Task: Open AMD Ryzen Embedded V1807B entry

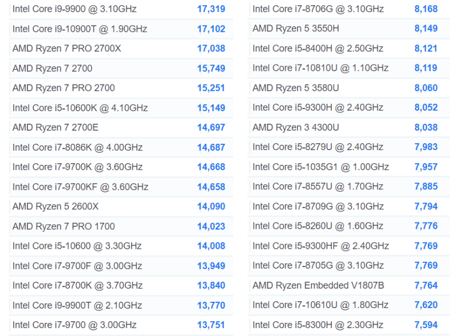Action: click(x=318, y=285)
